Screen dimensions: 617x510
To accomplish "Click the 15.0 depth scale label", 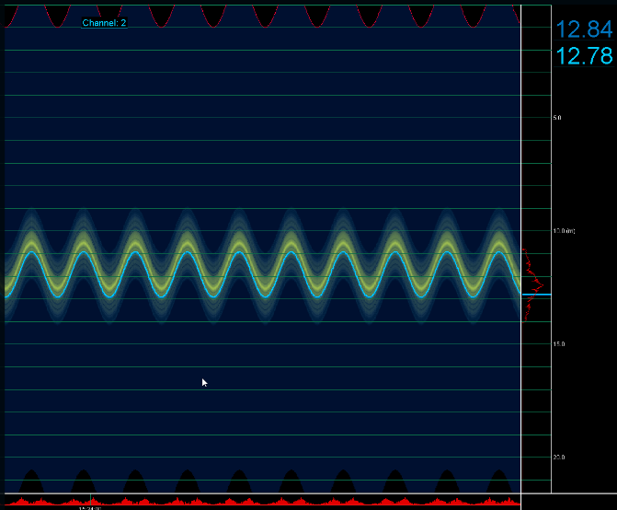I will pos(559,344).
